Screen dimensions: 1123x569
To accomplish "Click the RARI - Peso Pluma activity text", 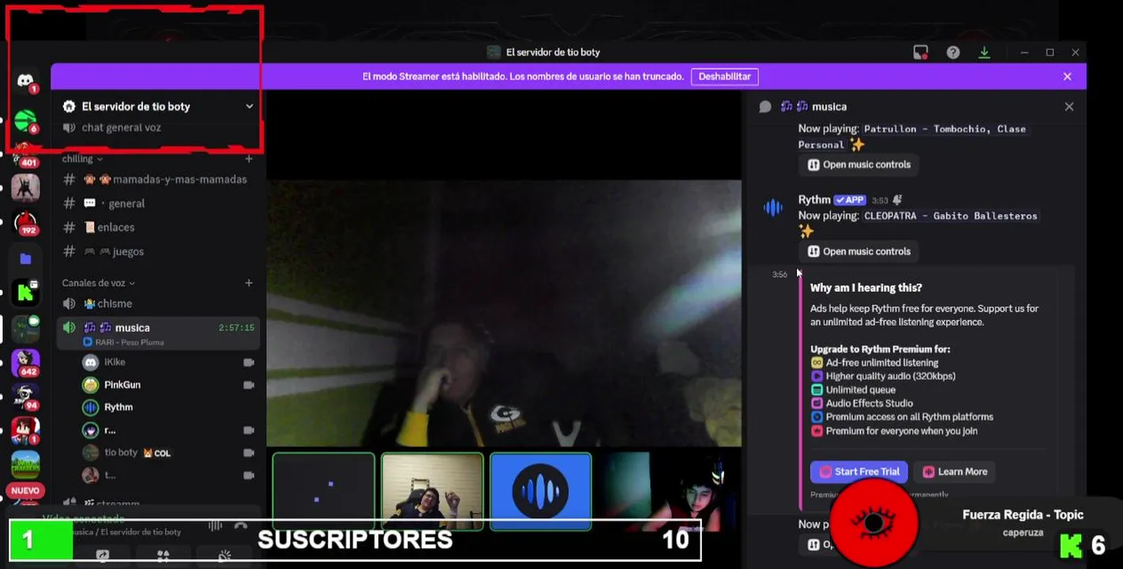I will [129, 342].
